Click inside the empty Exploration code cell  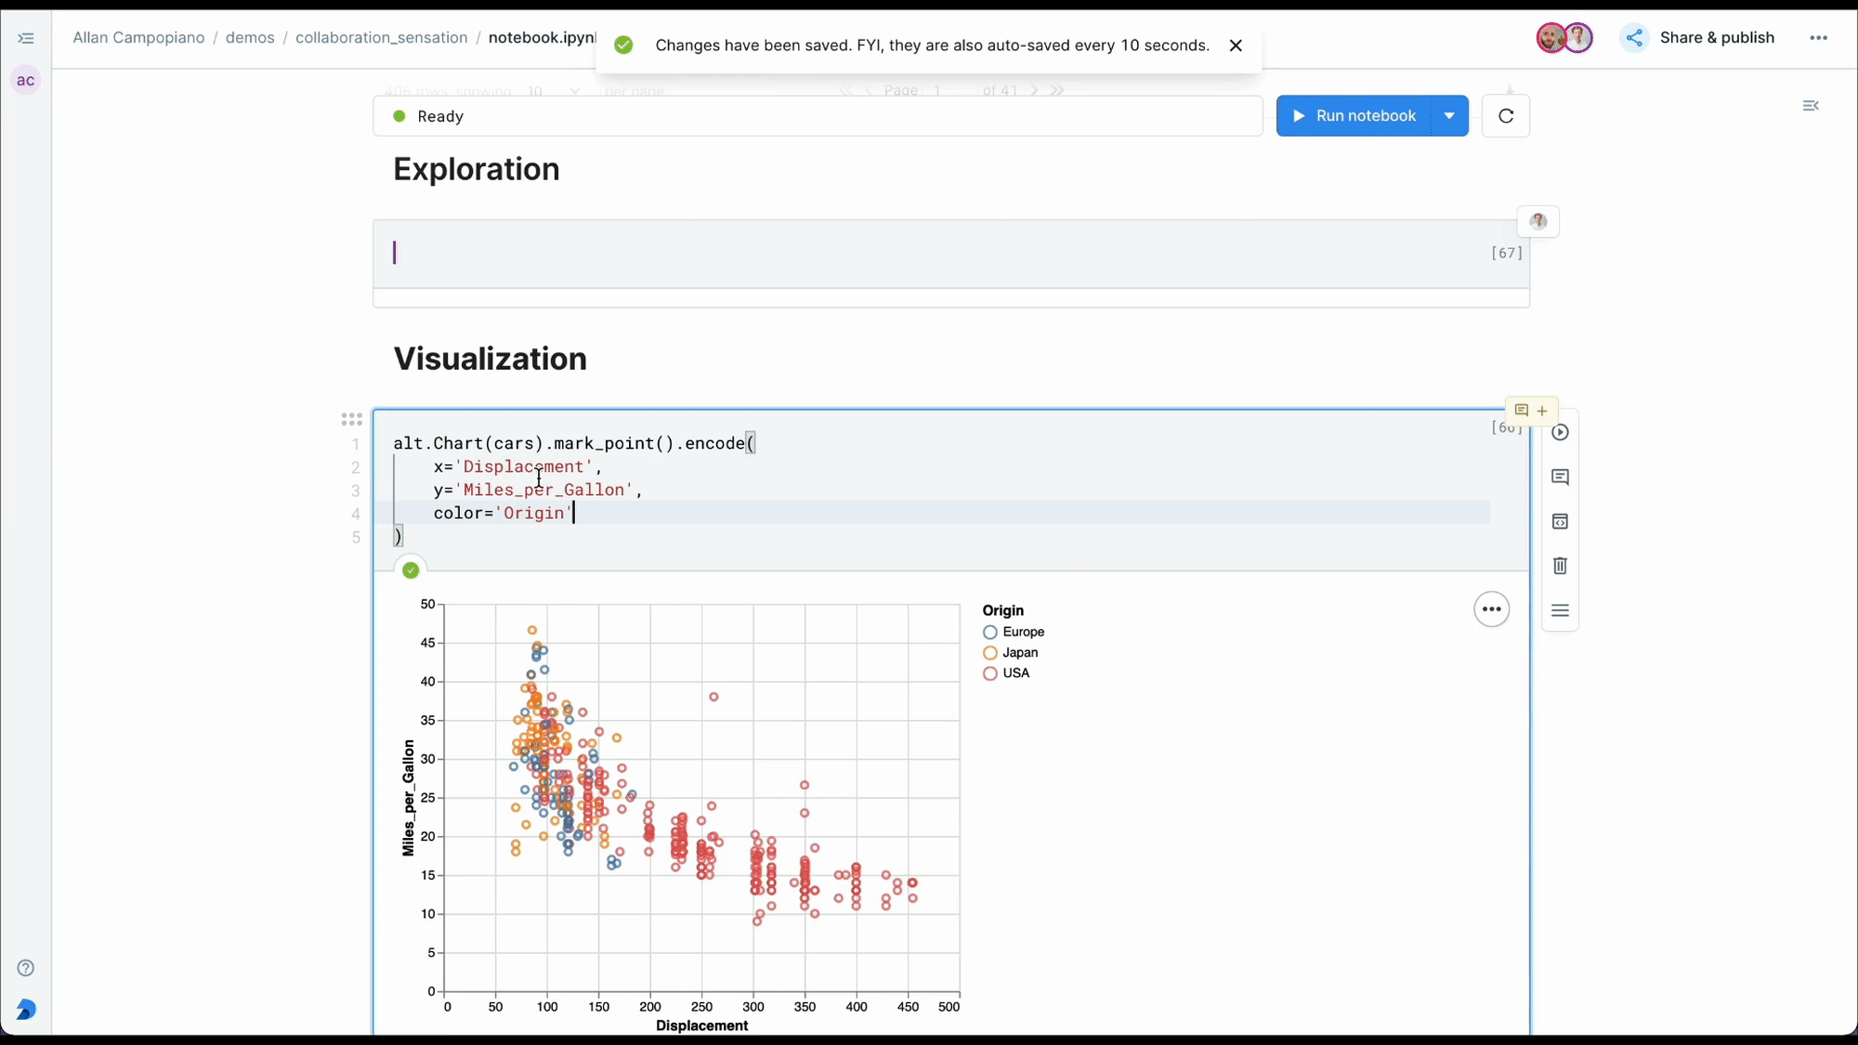929,254
